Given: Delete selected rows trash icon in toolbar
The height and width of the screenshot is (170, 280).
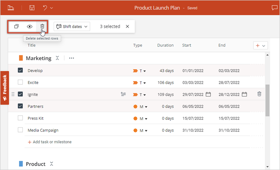Looking at the screenshot, I should 42,27.
